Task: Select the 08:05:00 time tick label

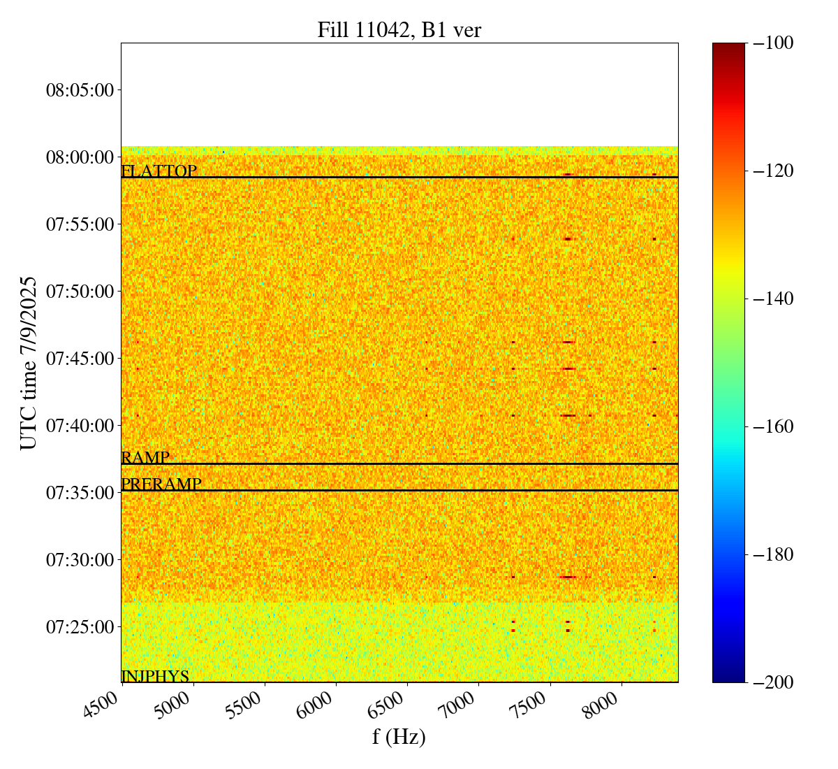Action: pyautogui.click(x=80, y=89)
